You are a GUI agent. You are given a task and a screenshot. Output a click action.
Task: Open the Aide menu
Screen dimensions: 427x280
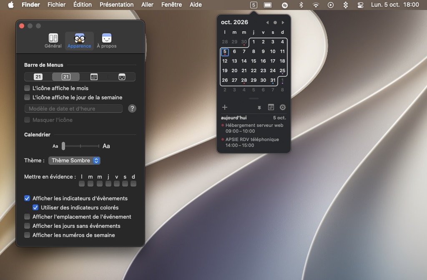coord(196,5)
